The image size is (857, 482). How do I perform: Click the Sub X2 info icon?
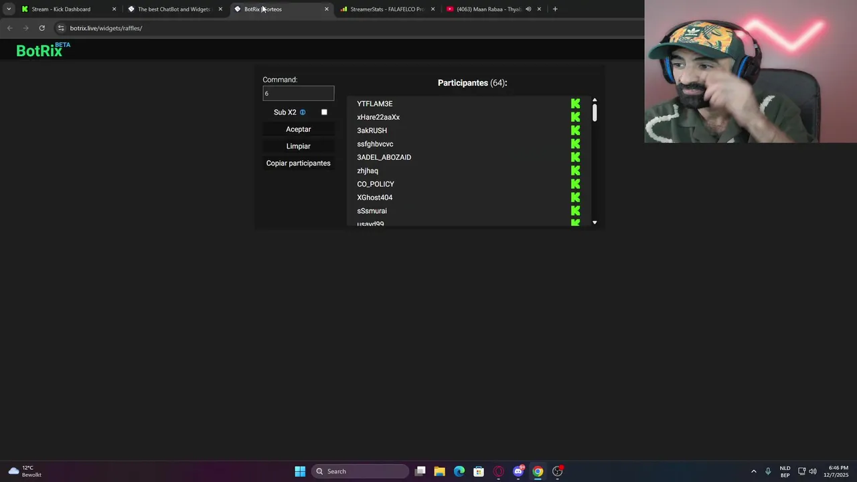tap(303, 112)
